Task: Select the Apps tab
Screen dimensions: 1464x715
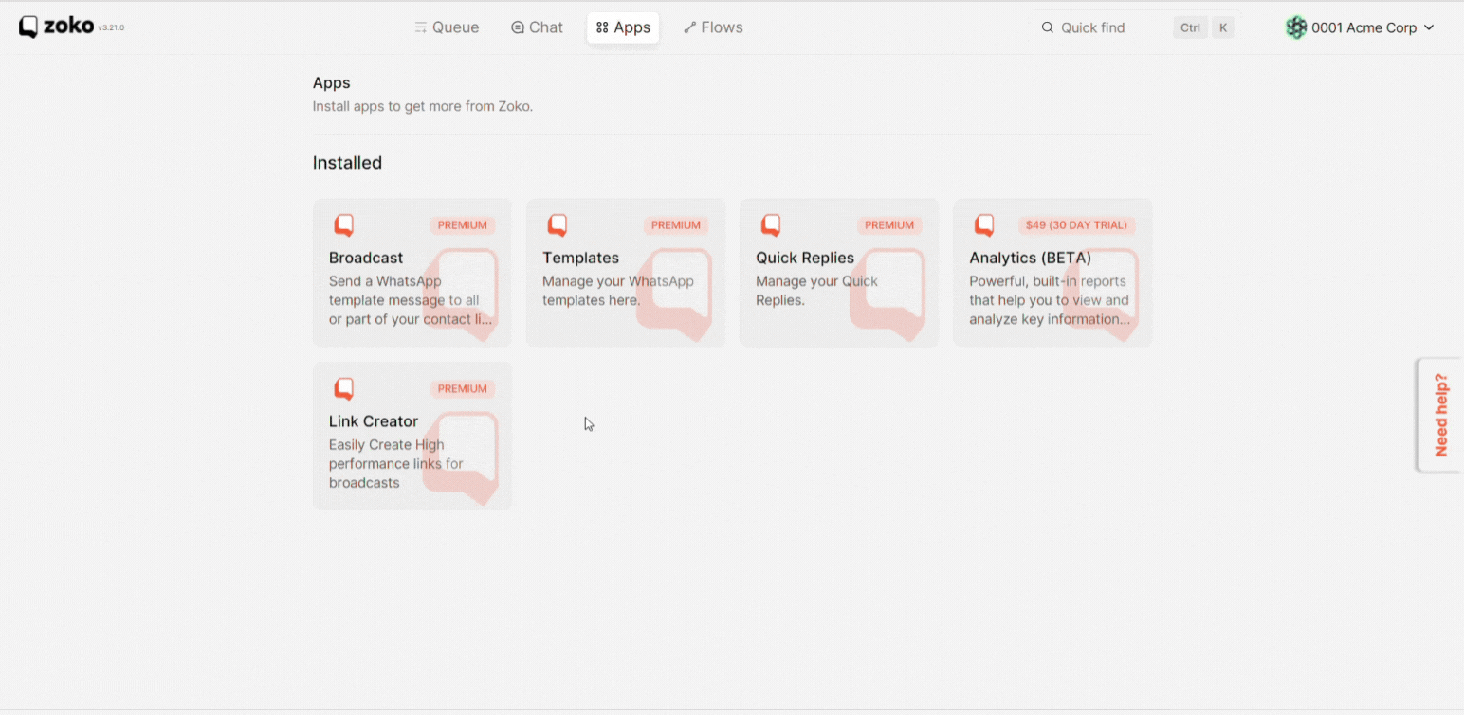Action: [623, 27]
